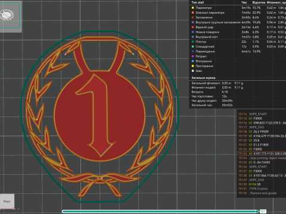The height and width of the screenshot is (214, 286).
Task: Select G-code line 75124 'stop printing object'
Action: click(262, 158)
